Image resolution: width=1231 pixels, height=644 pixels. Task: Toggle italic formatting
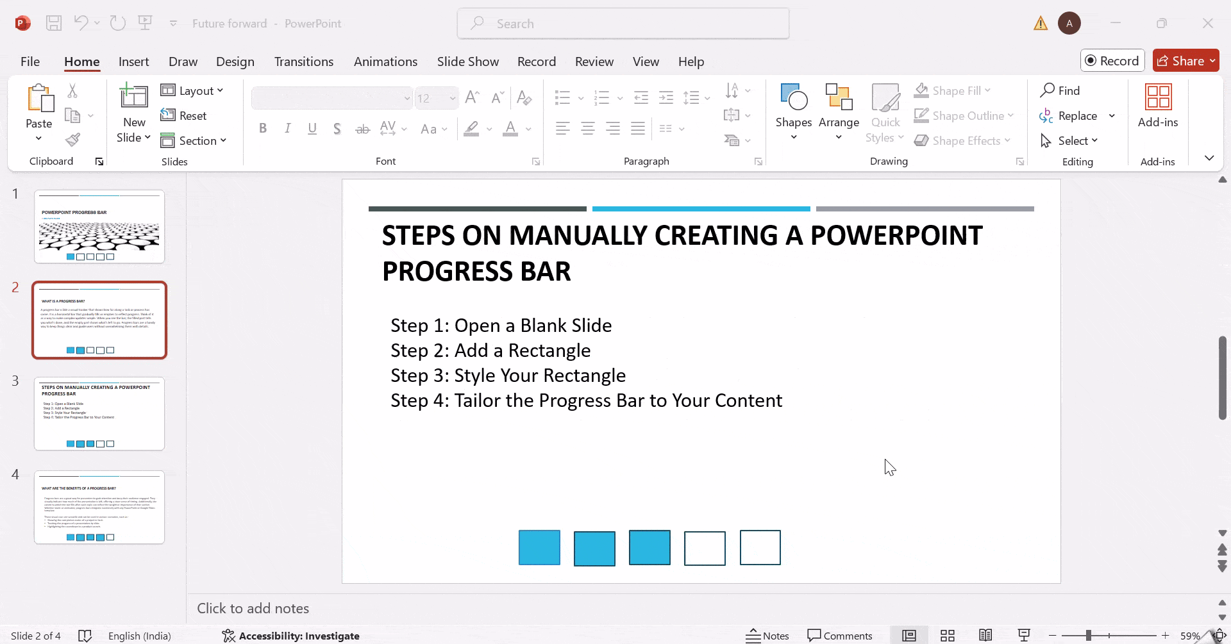click(x=287, y=128)
